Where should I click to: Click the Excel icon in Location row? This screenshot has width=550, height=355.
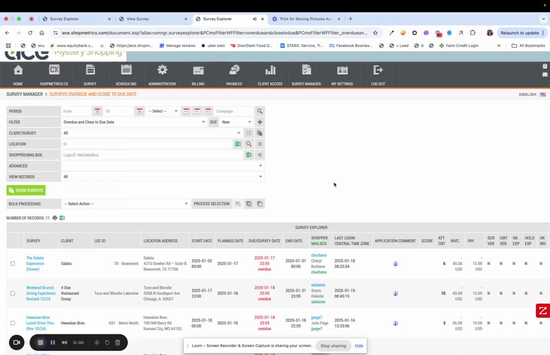pyautogui.click(x=238, y=144)
